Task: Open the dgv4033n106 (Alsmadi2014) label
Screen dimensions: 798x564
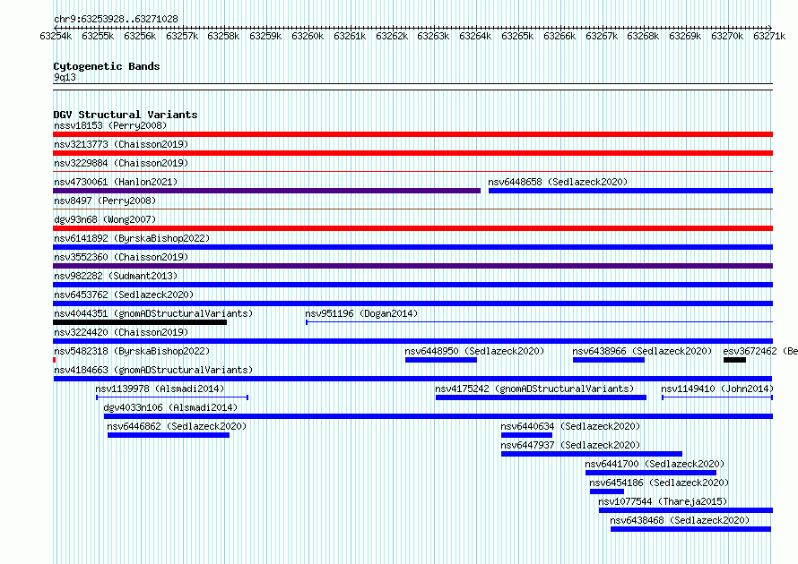Action: 170,407
